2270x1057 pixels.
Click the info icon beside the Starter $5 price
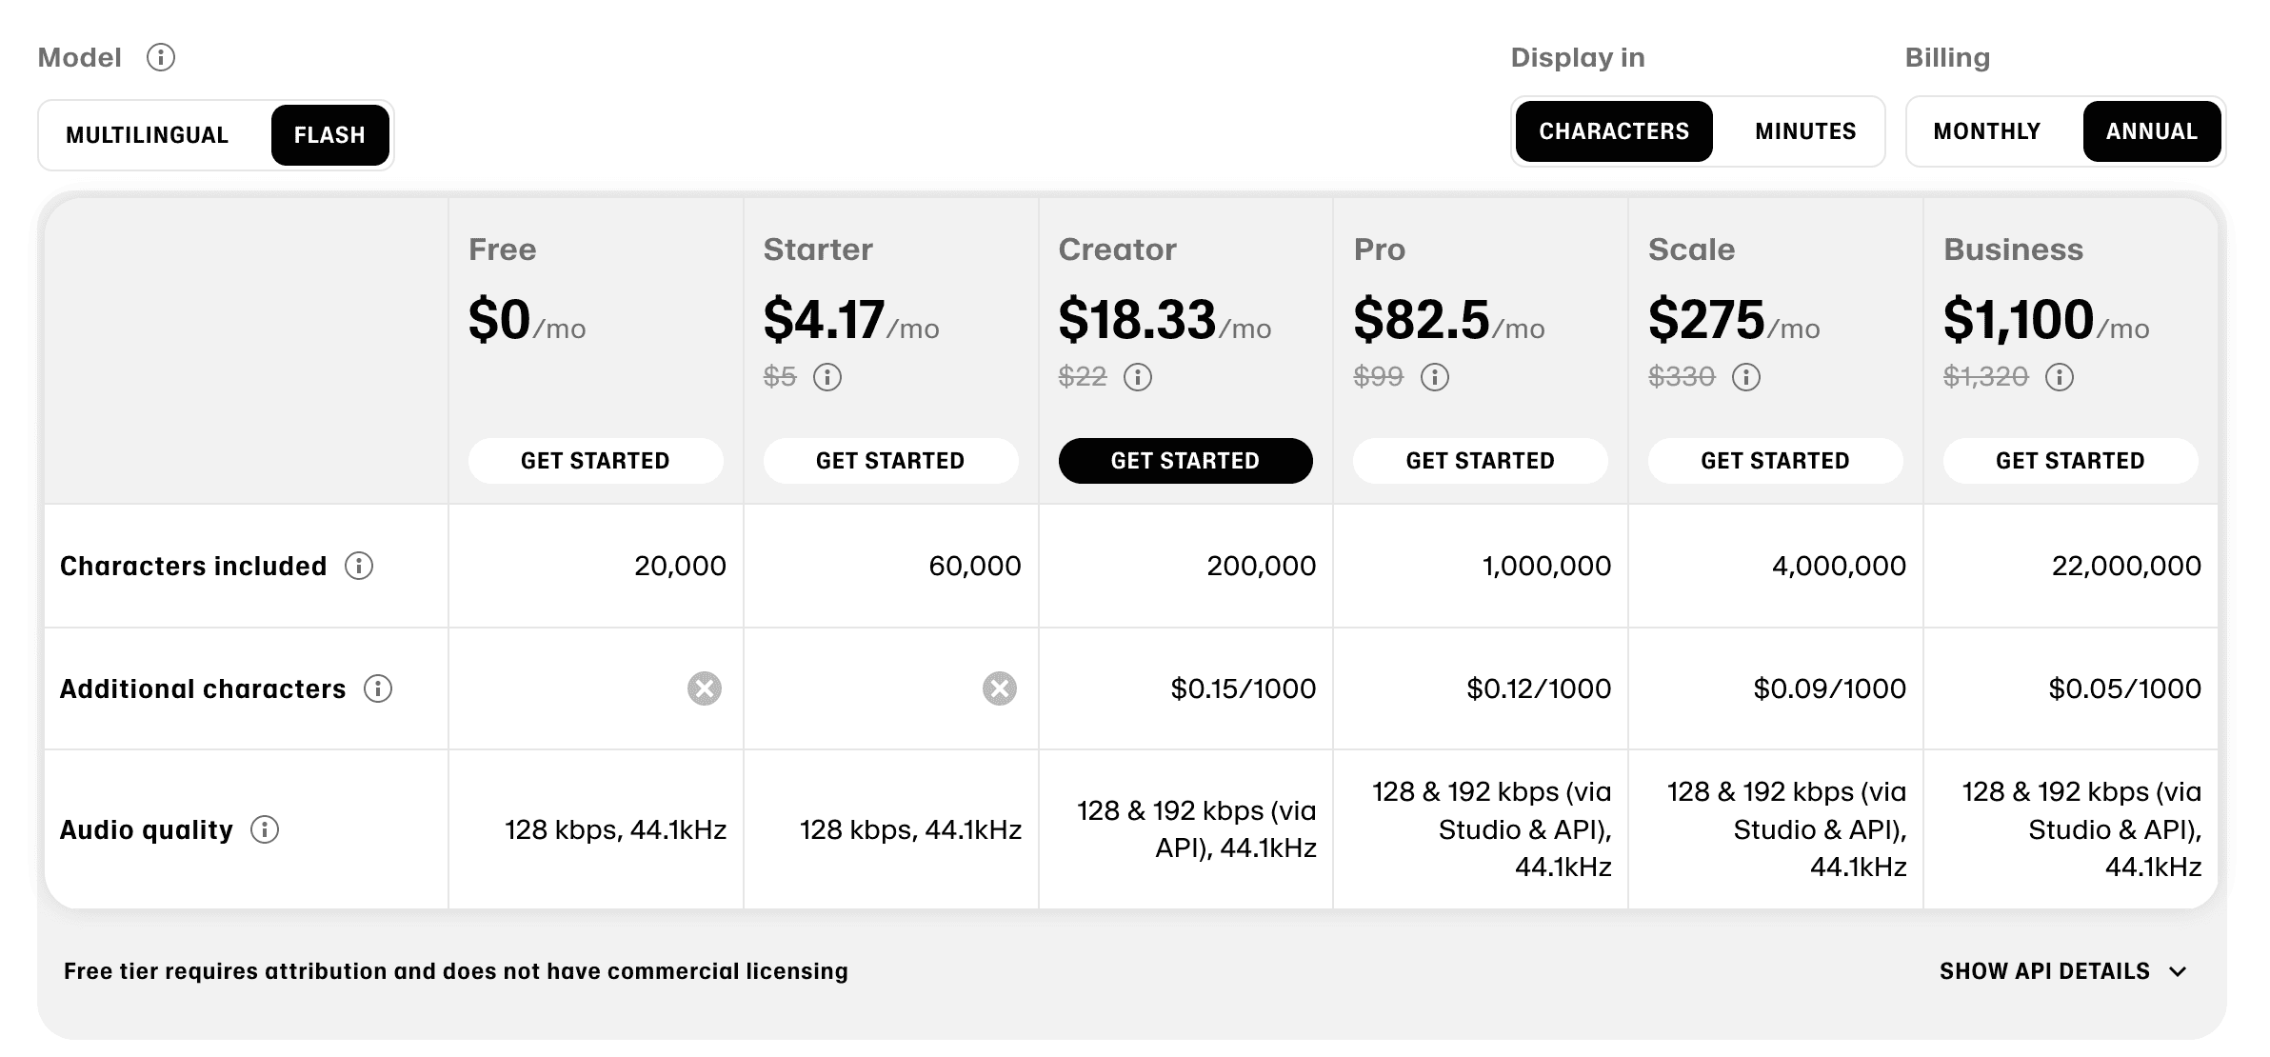[827, 377]
